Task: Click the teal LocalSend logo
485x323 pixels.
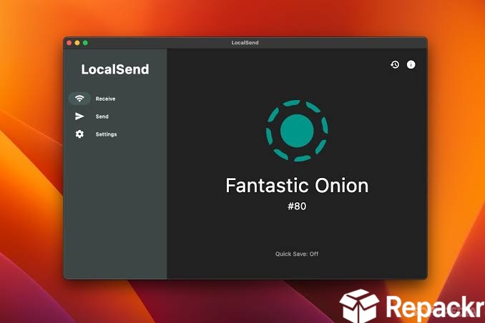Action: [x=297, y=131]
